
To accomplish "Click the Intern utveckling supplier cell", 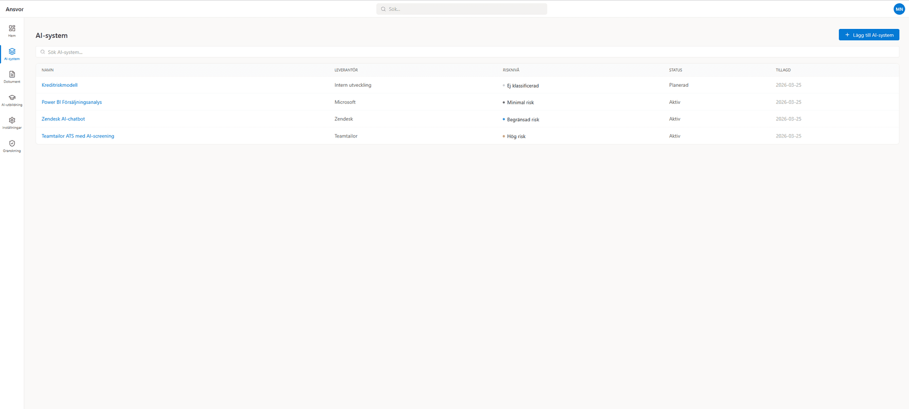I will click(x=353, y=85).
